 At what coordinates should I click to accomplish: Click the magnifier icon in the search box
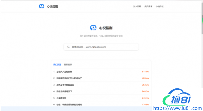point(68,47)
